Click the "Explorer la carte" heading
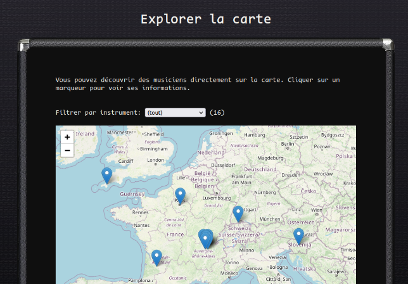The height and width of the screenshot is (284, 408). coord(205,19)
